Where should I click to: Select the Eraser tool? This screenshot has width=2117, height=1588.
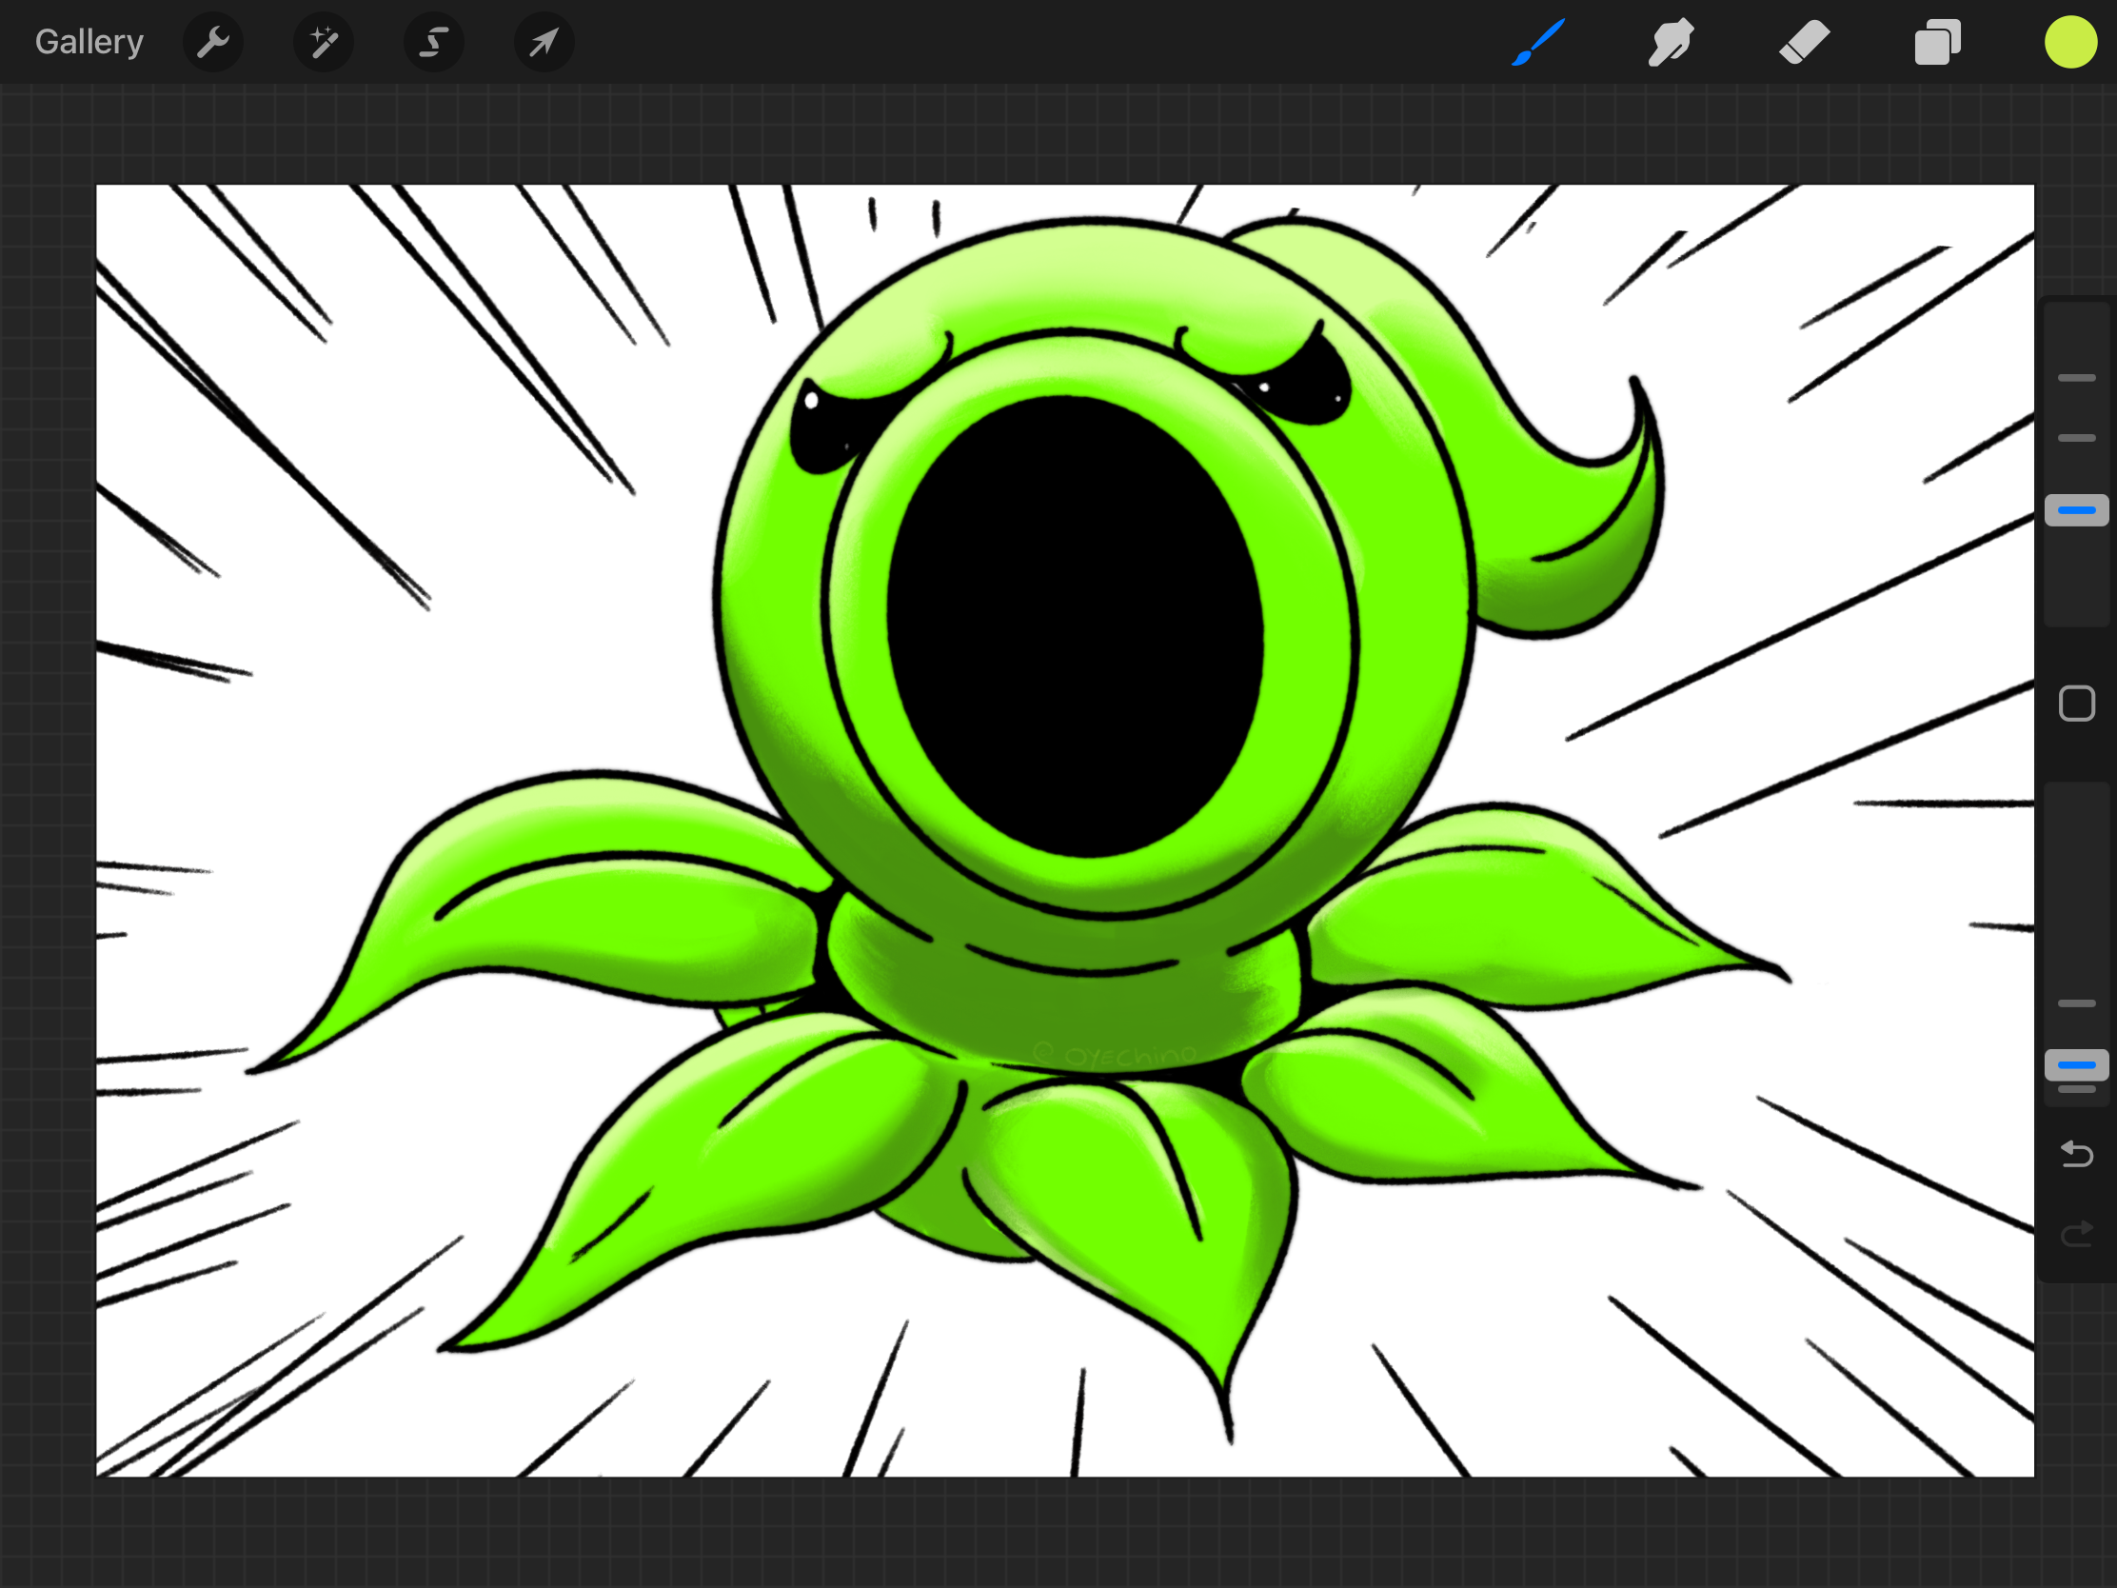tap(1804, 42)
